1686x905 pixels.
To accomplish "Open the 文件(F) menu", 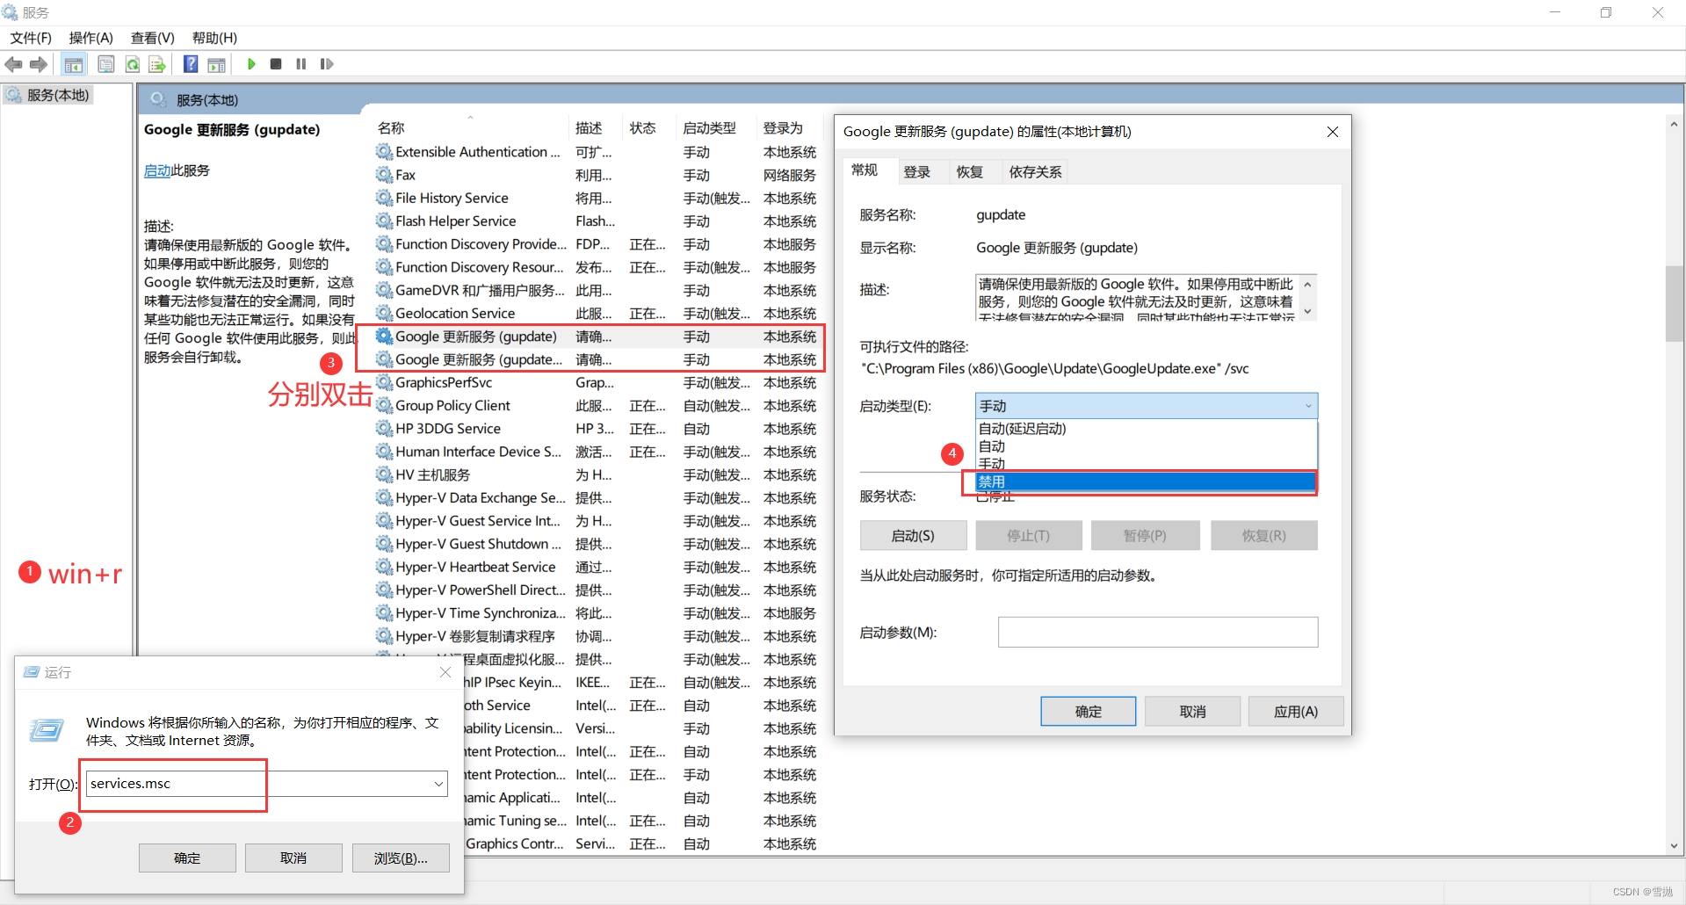I will (x=31, y=38).
